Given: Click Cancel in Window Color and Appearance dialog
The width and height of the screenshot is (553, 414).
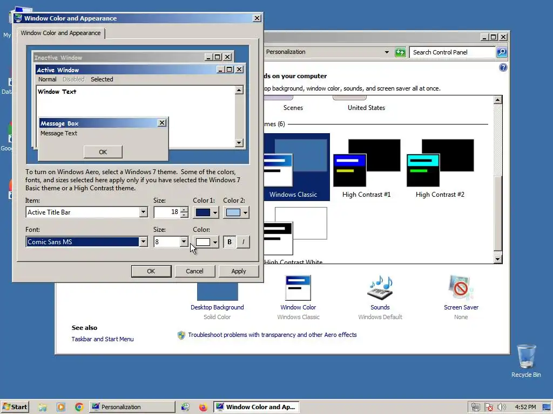Looking at the screenshot, I should [194, 271].
